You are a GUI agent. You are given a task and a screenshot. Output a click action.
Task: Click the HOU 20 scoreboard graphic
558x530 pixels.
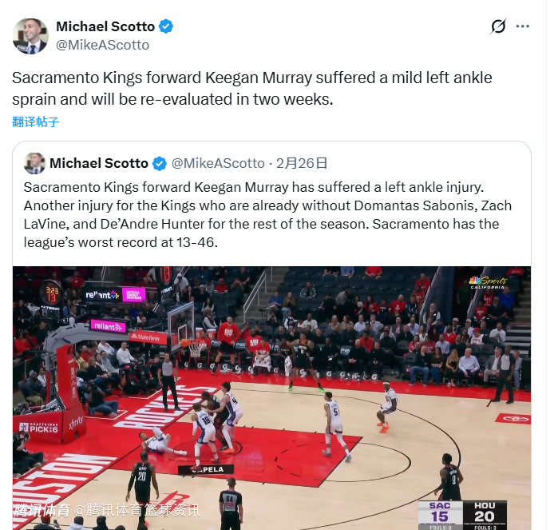(x=485, y=515)
